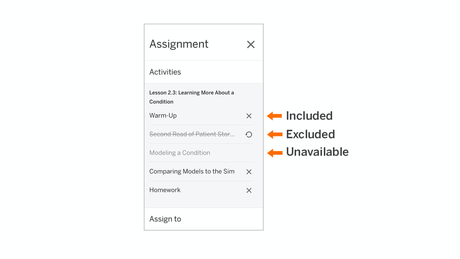460x259 pixels.
Task: Select the unavailable Modeling a Condition activity
Action: coord(180,153)
